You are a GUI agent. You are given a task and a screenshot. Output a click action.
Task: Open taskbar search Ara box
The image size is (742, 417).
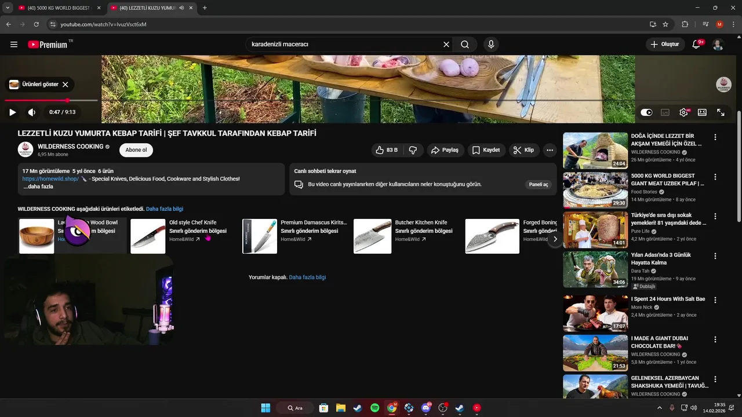295,408
